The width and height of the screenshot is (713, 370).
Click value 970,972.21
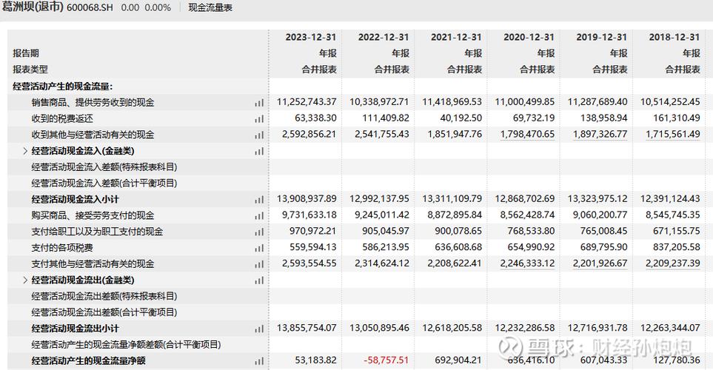click(x=313, y=232)
